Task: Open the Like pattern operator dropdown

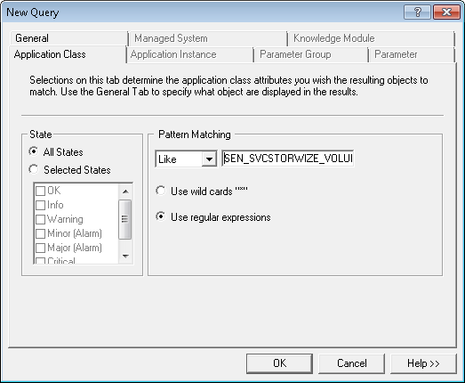Action: [209, 159]
